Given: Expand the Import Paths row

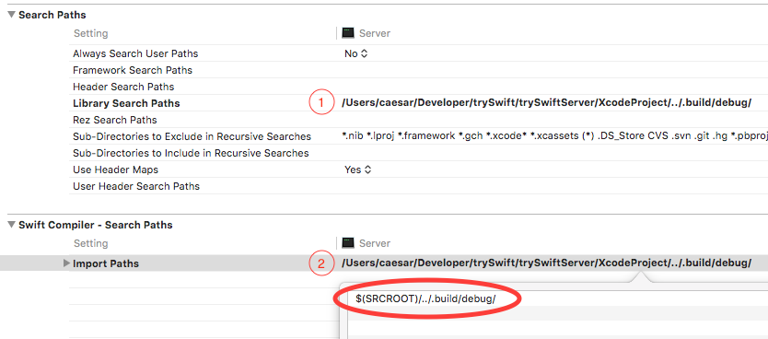Looking at the screenshot, I should [x=66, y=263].
